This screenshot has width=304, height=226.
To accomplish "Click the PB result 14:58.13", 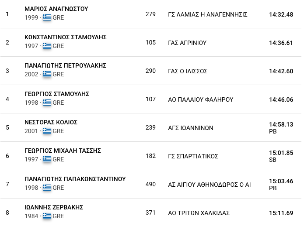I will pos(281,125).
